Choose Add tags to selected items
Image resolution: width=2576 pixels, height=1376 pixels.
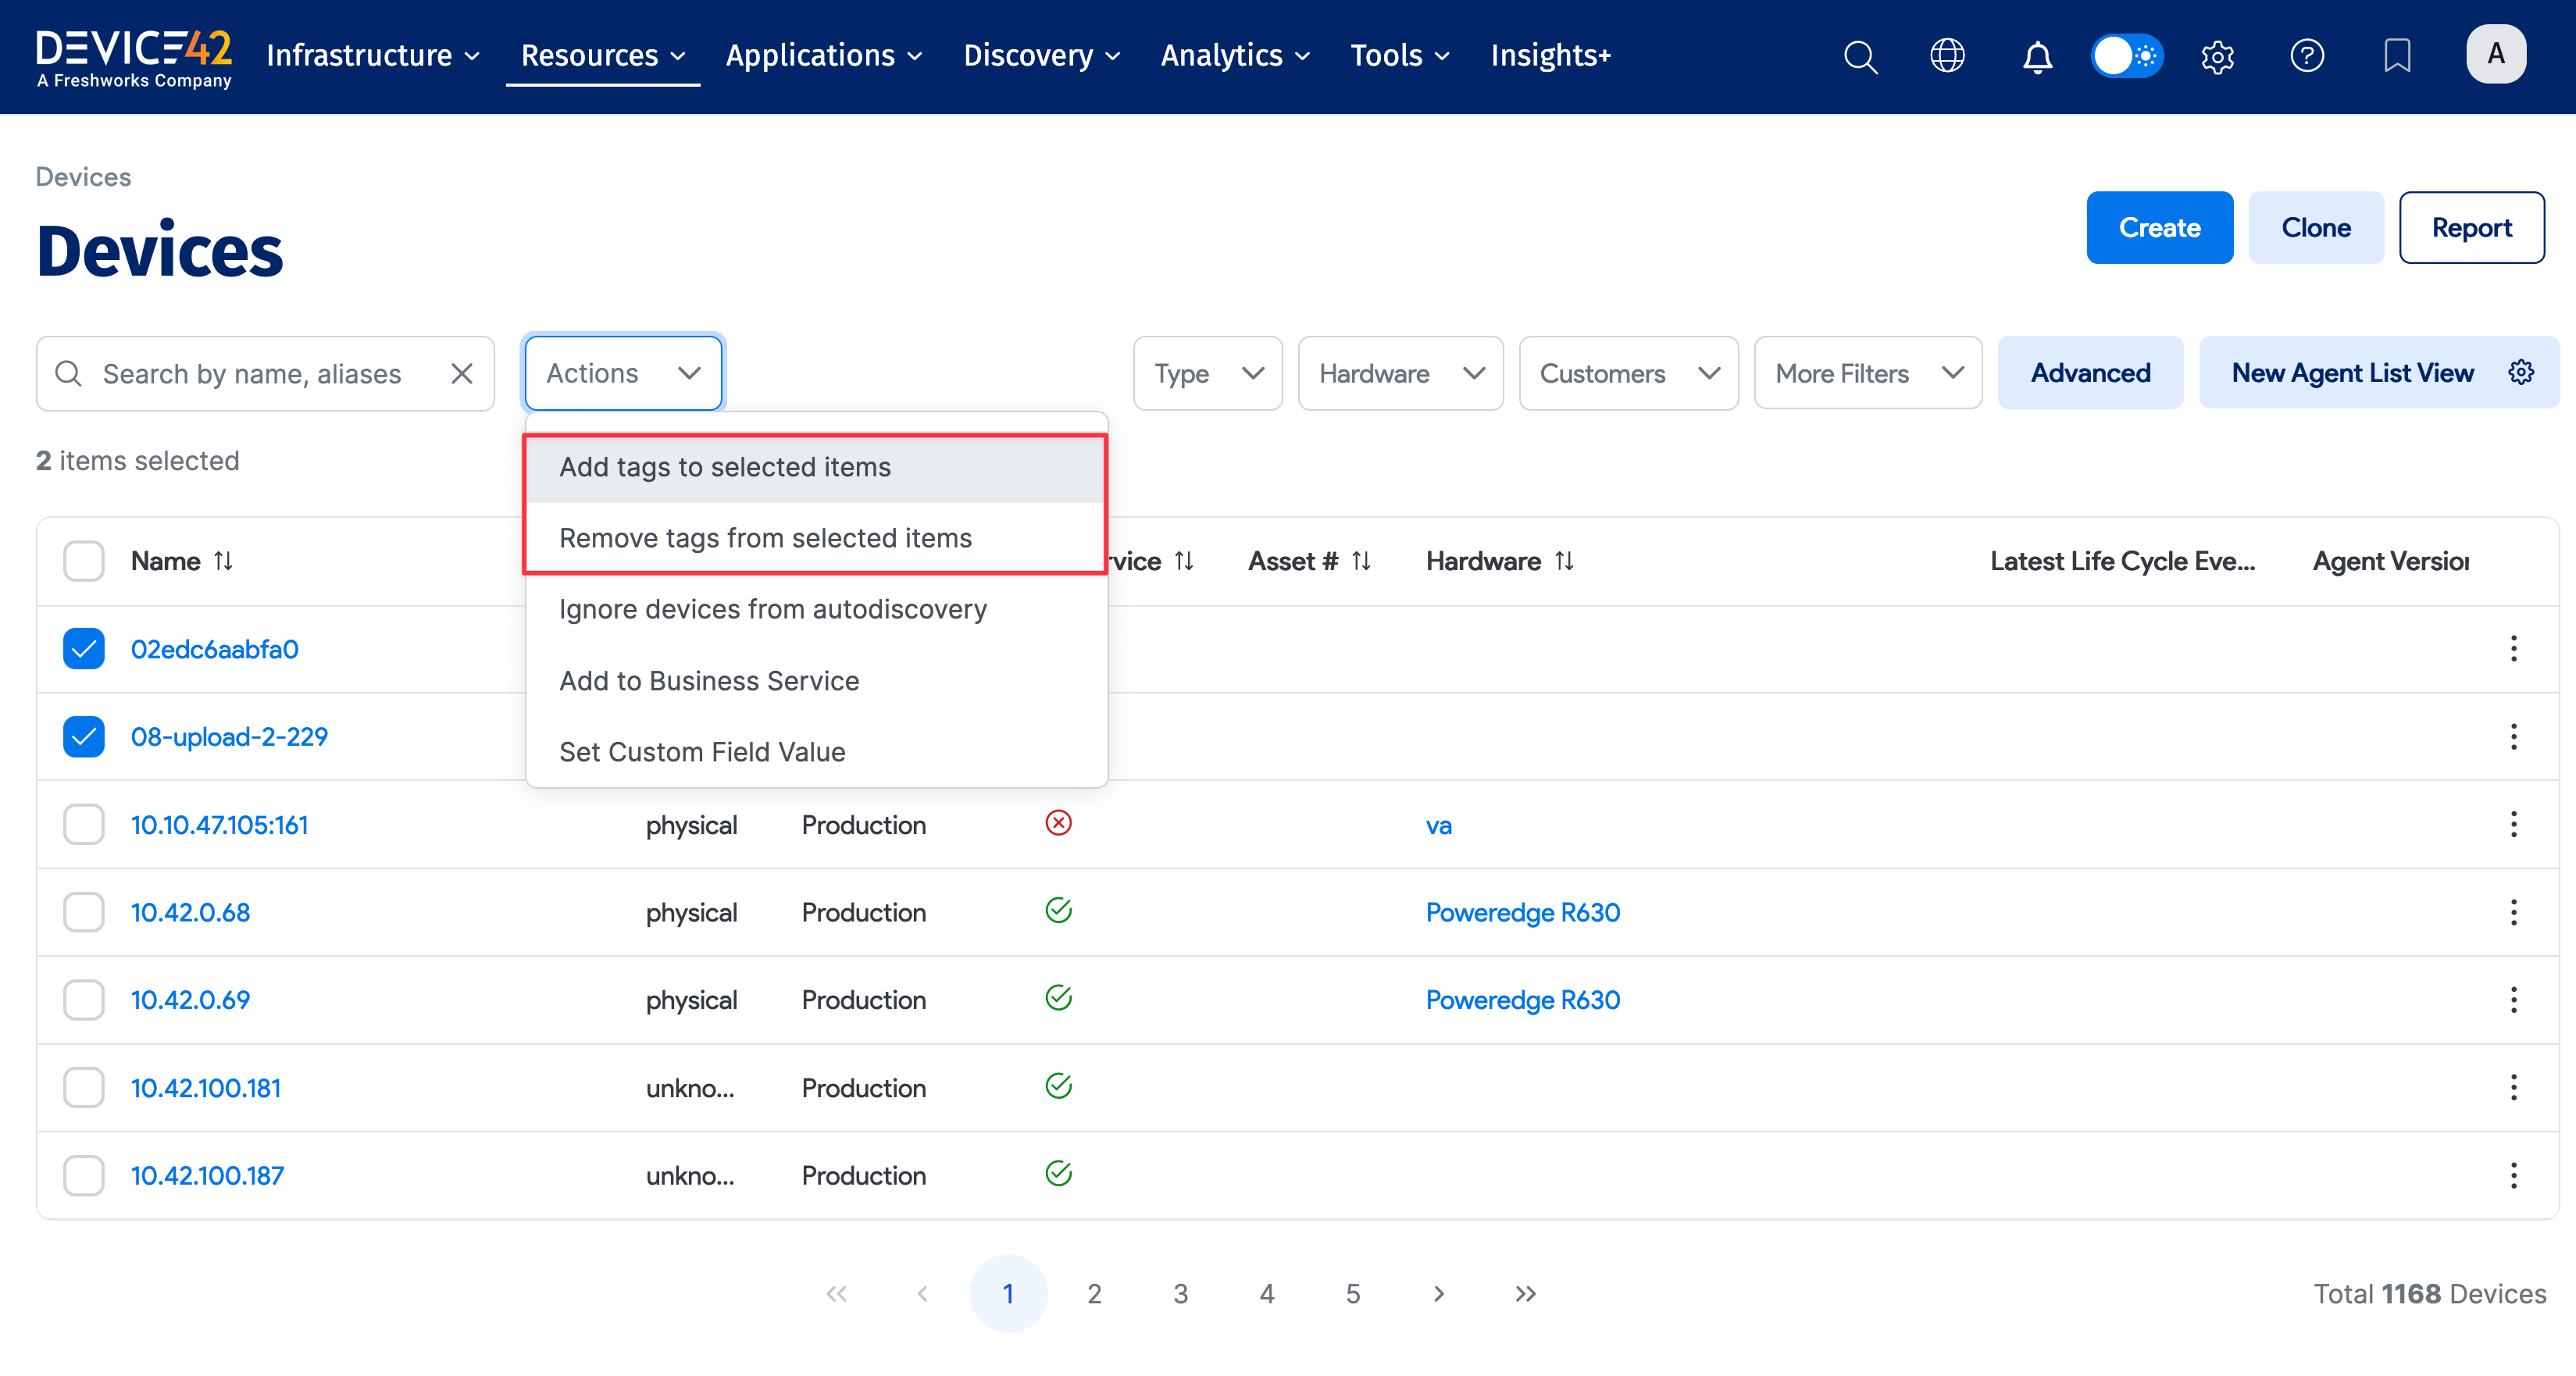(725, 467)
